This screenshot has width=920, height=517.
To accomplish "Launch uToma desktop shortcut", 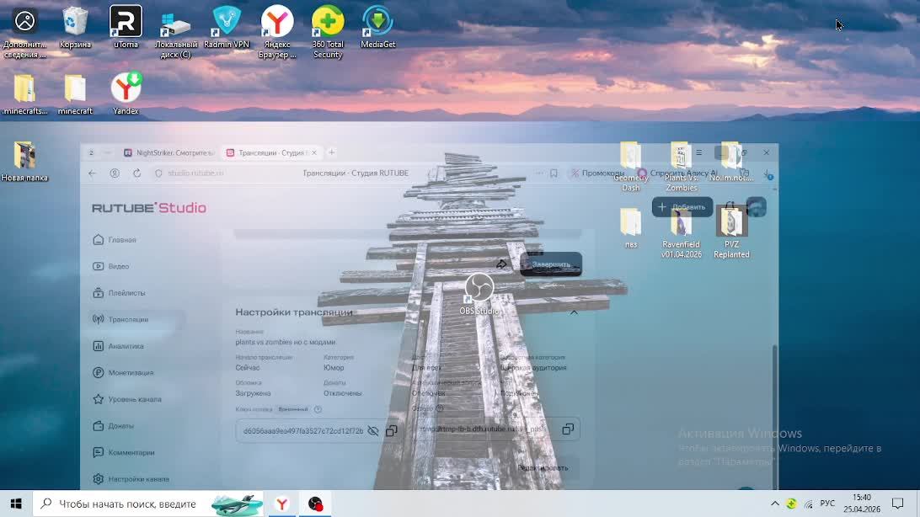I will click(x=126, y=27).
